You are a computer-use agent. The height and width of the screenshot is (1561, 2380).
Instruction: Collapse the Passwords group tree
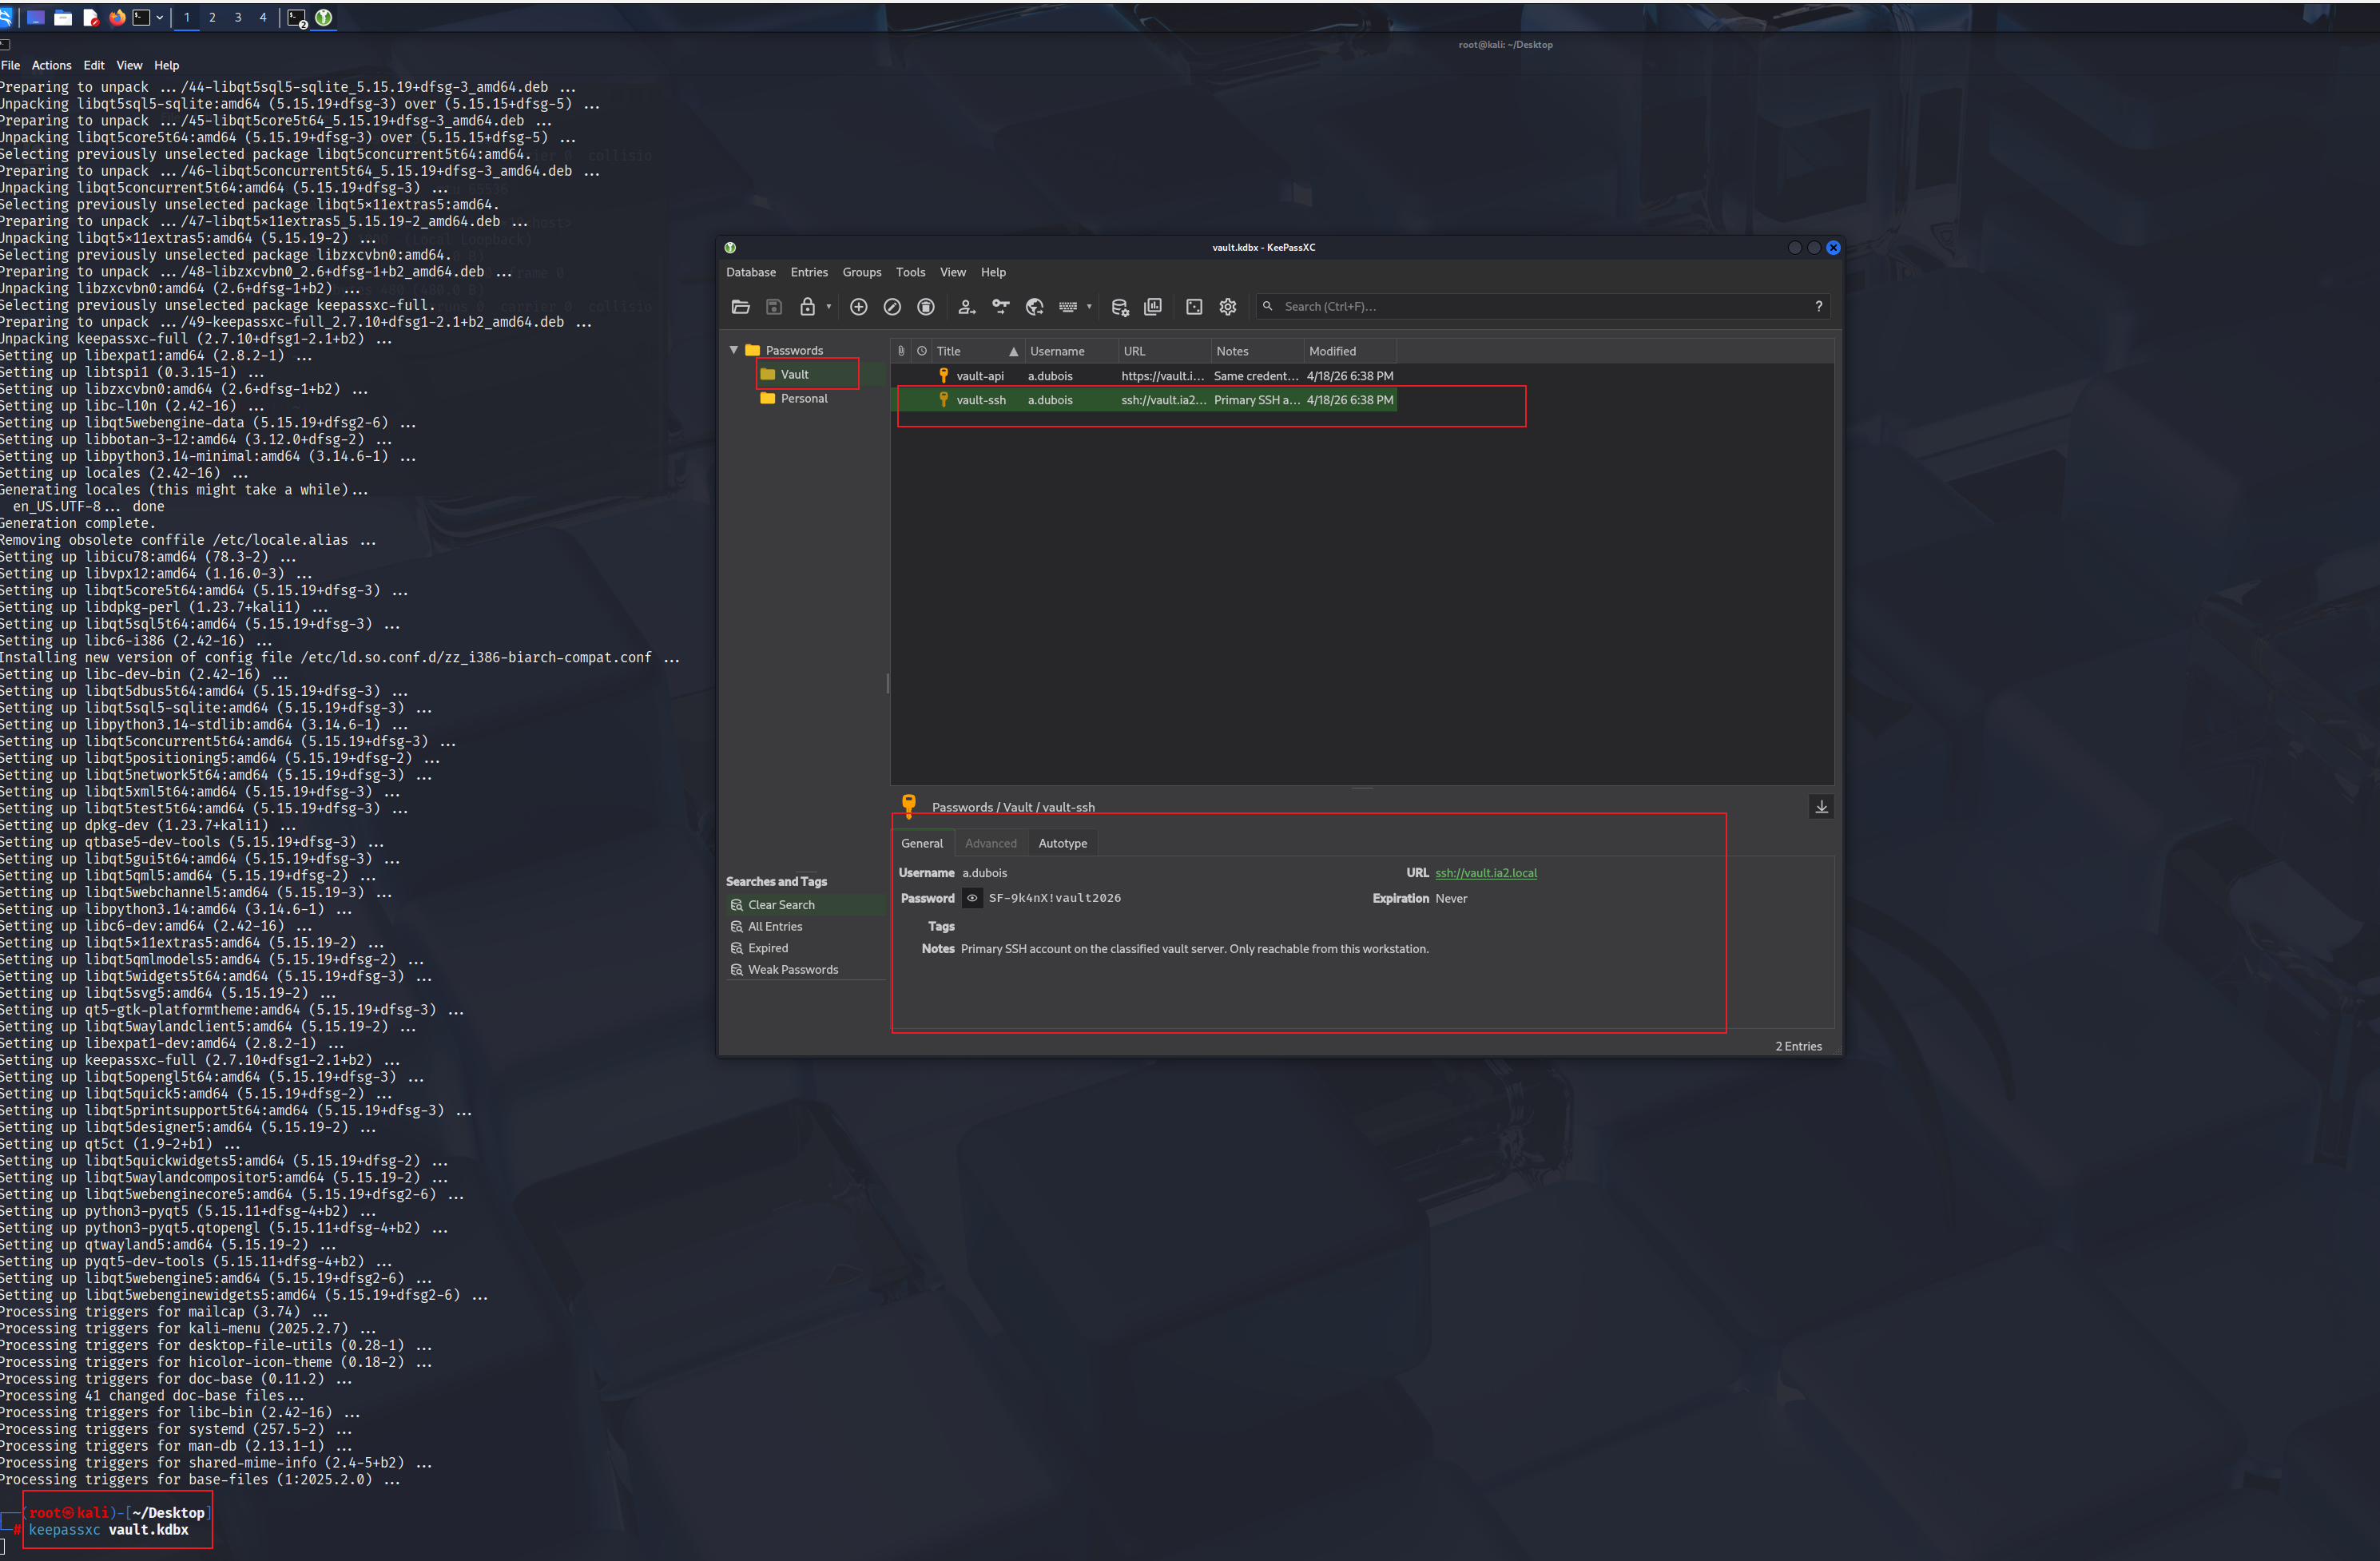[733, 350]
